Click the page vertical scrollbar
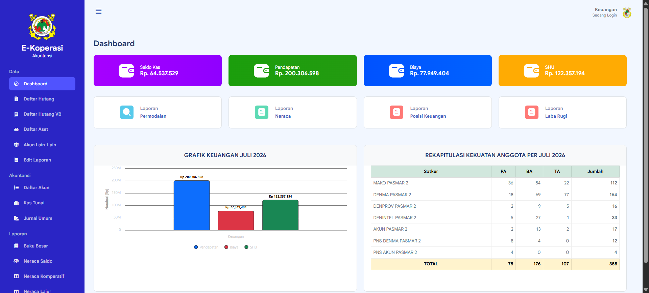Screen dimensions: 649x293 coord(646,135)
